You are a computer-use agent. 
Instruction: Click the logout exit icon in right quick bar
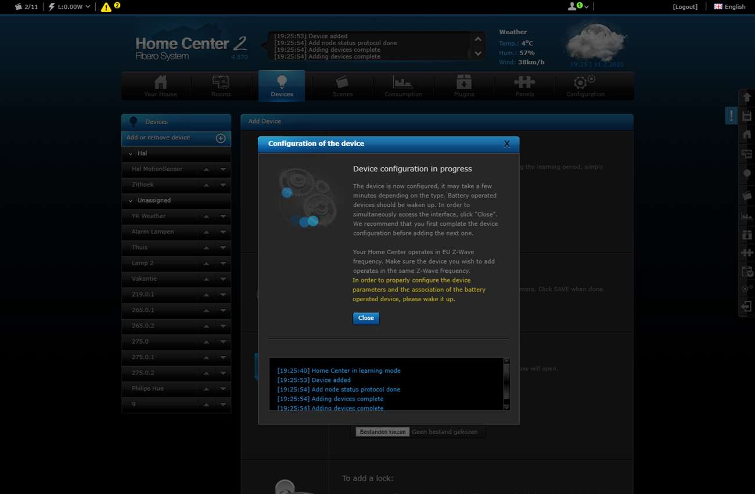pos(747,306)
